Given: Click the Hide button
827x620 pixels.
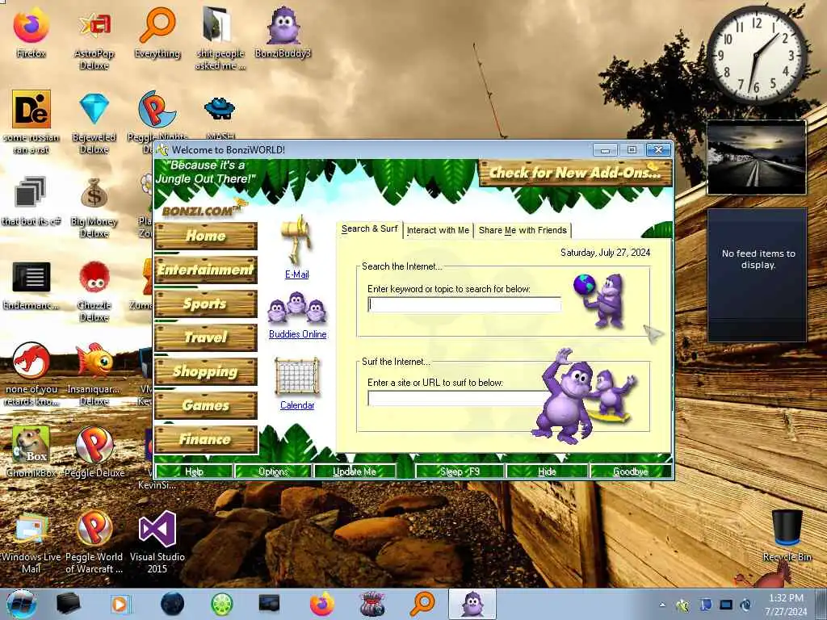Looking at the screenshot, I should pyautogui.click(x=547, y=471).
